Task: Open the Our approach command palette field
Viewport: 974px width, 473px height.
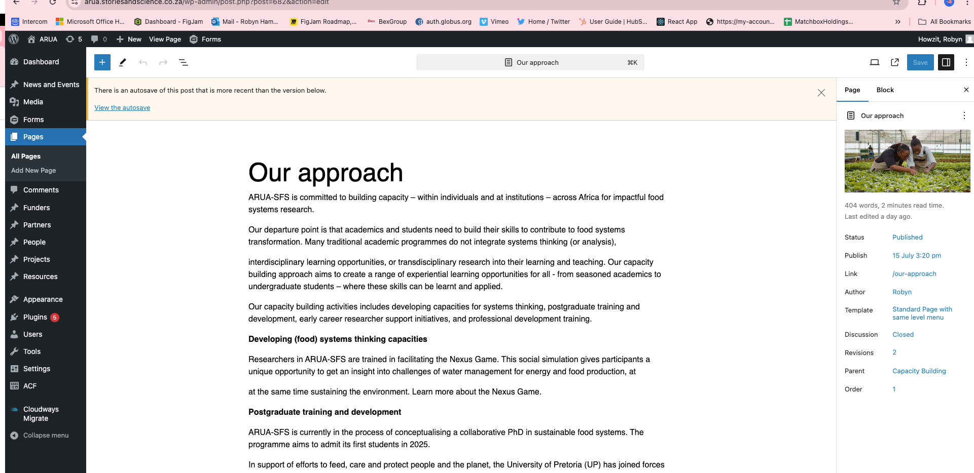Action: click(x=530, y=62)
